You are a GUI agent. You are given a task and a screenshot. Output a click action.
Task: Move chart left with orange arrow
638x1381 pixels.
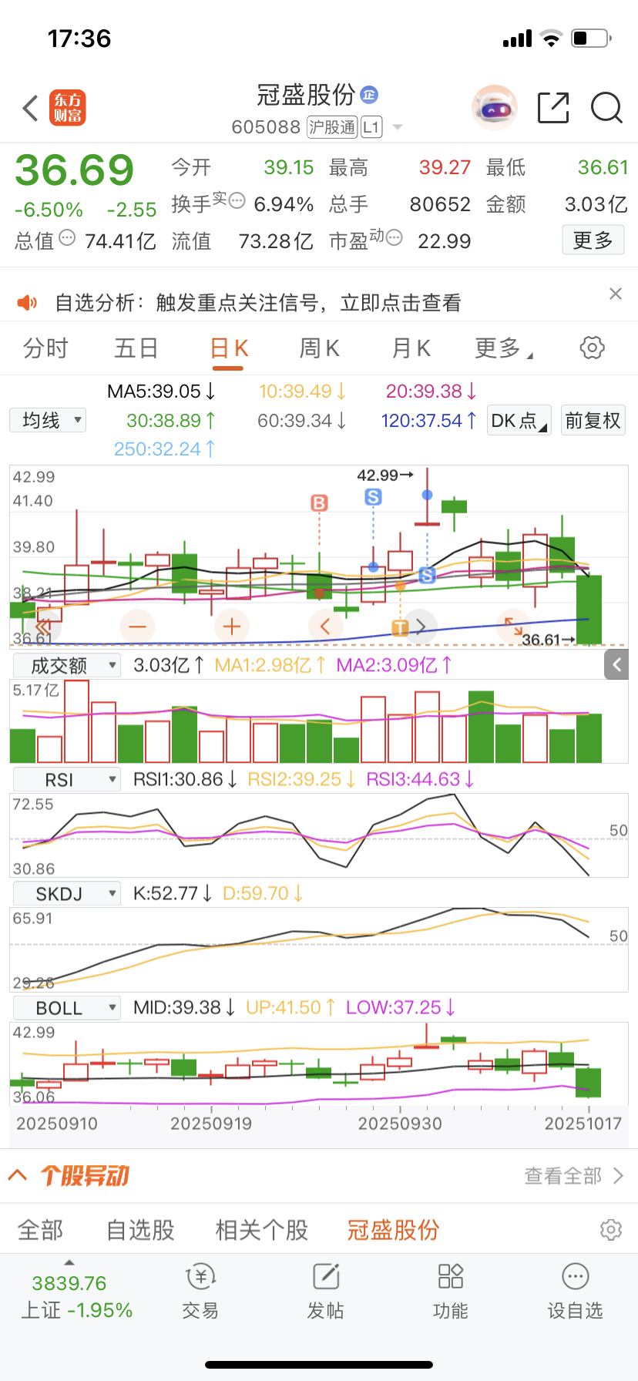(325, 627)
